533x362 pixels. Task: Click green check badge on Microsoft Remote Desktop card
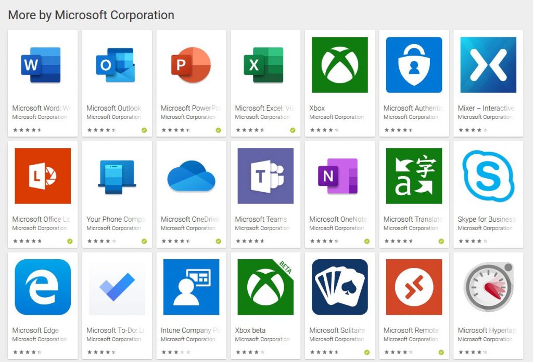tap(441, 352)
